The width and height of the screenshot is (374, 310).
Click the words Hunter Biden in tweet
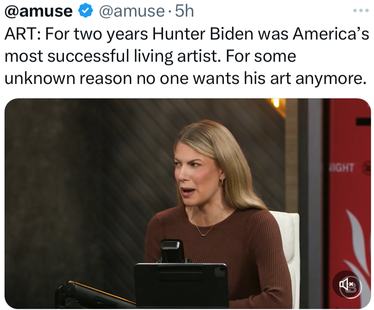coord(203,34)
